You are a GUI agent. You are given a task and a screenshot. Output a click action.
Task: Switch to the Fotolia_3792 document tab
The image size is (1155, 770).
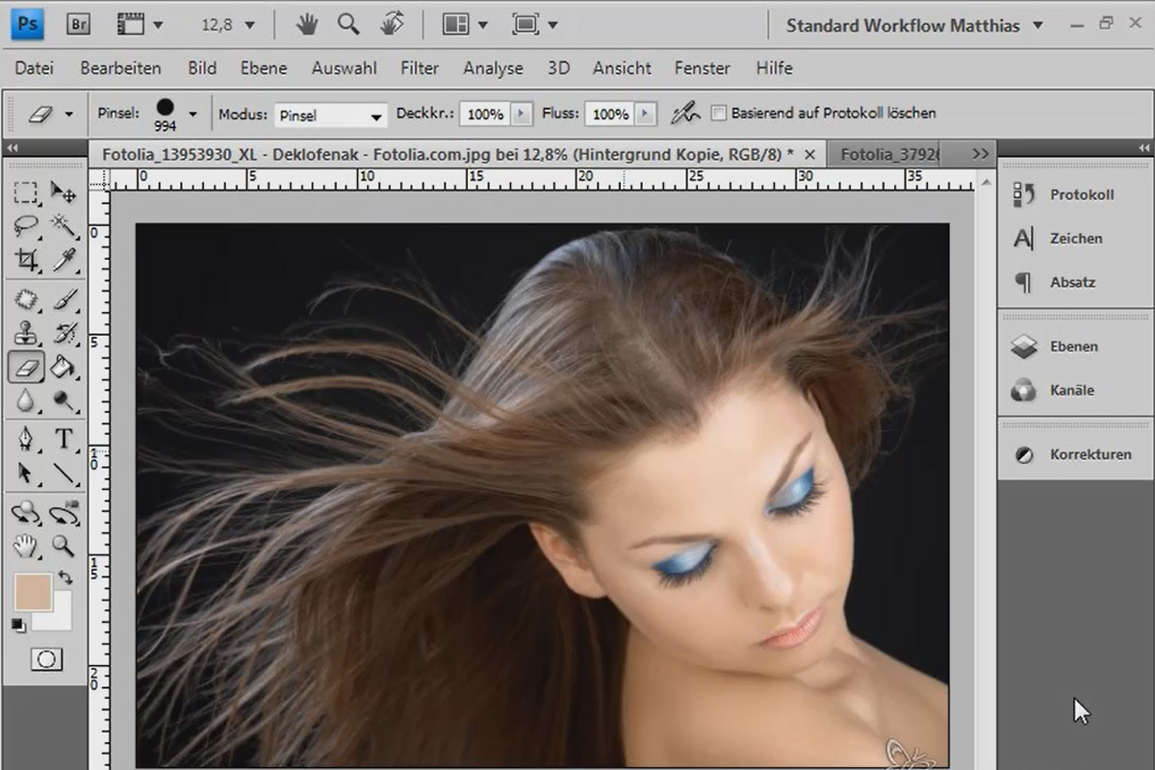click(889, 154)
